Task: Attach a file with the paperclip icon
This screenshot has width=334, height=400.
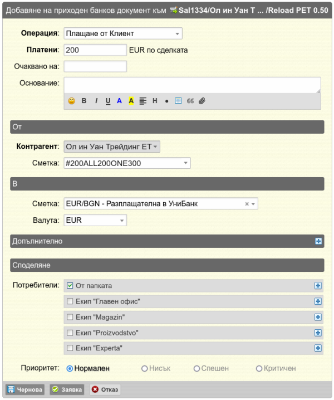Action: click(x=202, y=101)
